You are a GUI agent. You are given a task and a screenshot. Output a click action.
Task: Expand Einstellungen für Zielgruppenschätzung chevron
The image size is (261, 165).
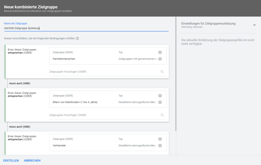[254, 25]
